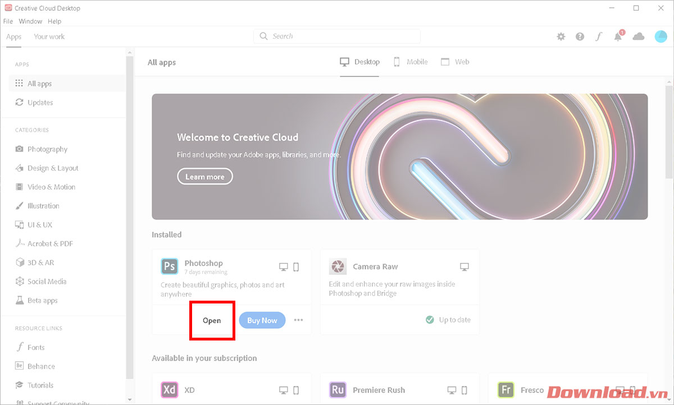This screenshot has height=405, width=674.
Task: Click Photoshop mobile platform icon
Action: coord(297,266)
